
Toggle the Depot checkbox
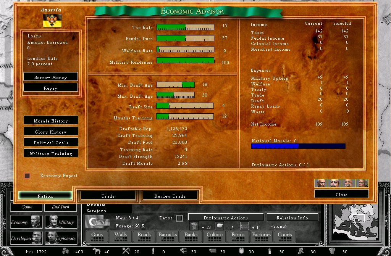[179, 218]
